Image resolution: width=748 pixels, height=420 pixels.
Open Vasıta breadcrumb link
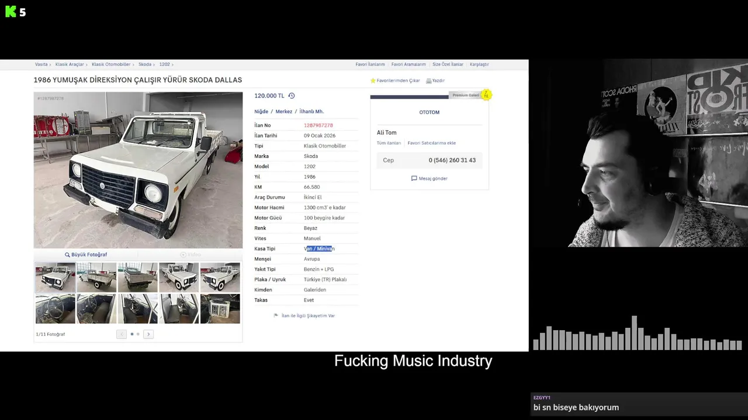[x=41, y=65]
